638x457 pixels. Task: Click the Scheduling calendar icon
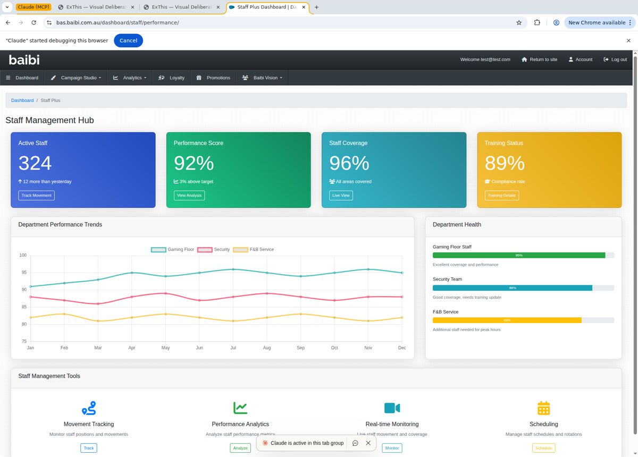pyautogui.click(x=543, y=408)
